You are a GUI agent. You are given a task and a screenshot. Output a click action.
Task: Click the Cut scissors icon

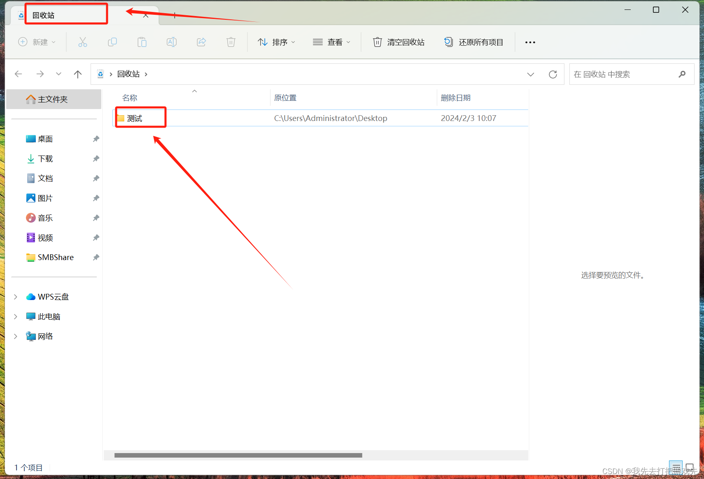tap(83, 42)
